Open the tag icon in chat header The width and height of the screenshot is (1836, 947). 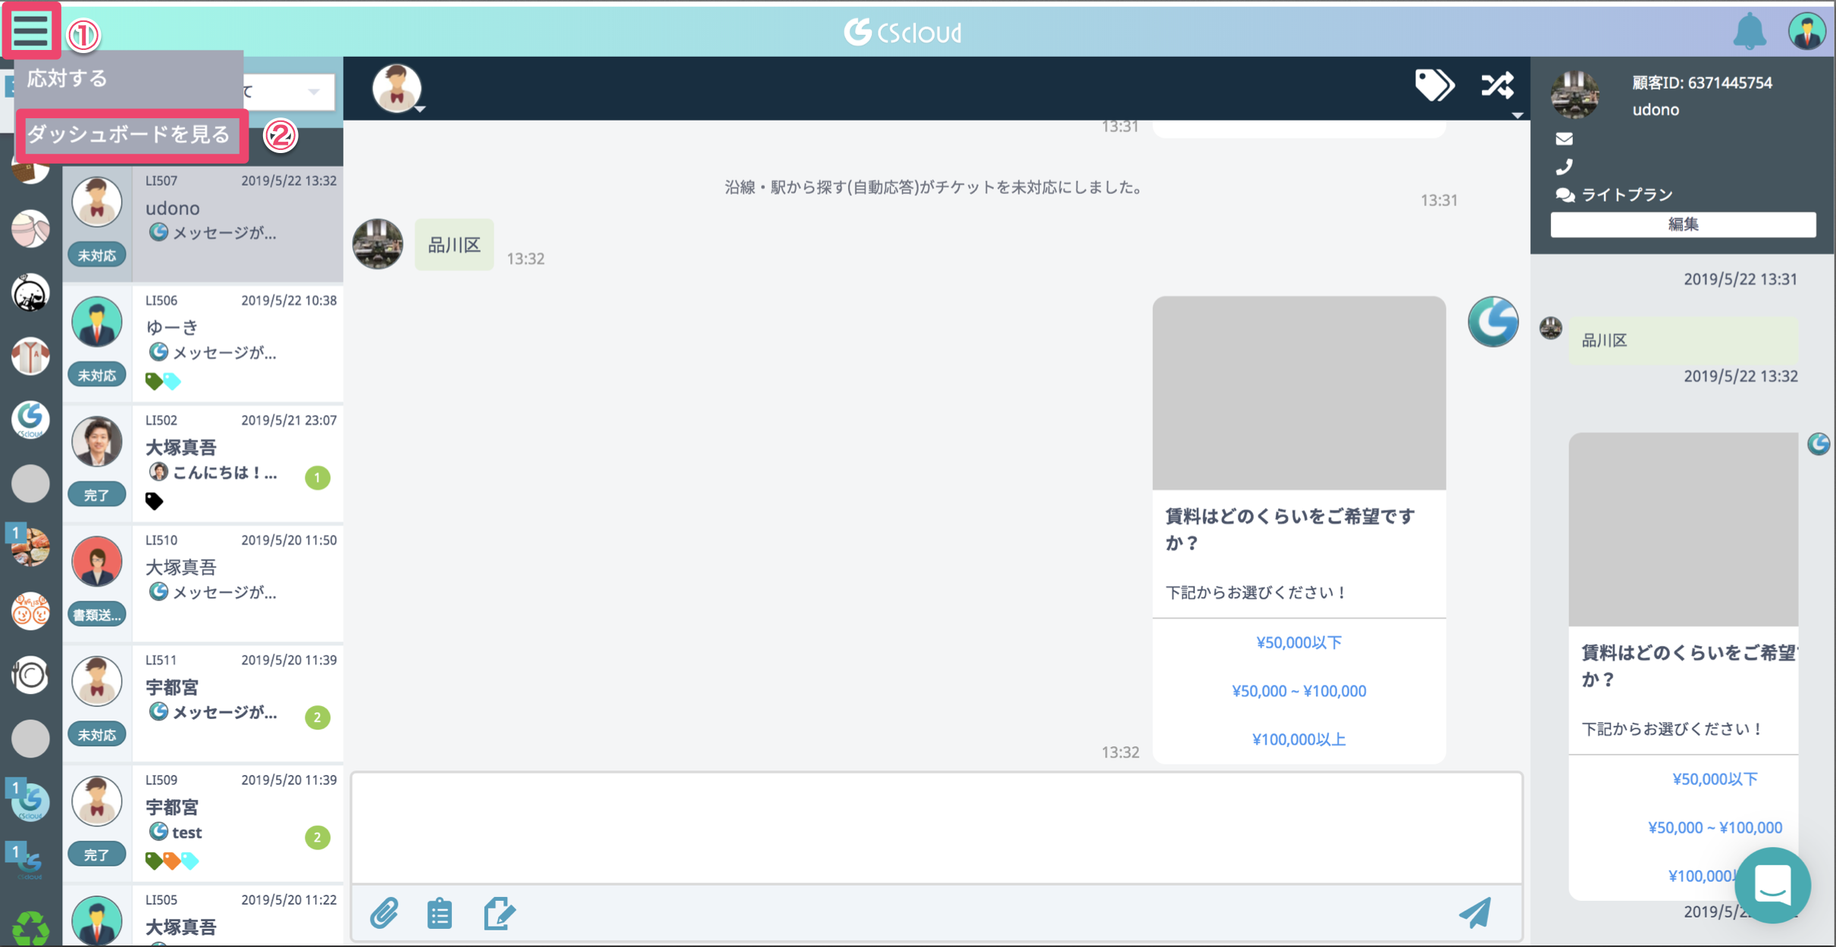pyautogui.click(x=1434, y=85)
